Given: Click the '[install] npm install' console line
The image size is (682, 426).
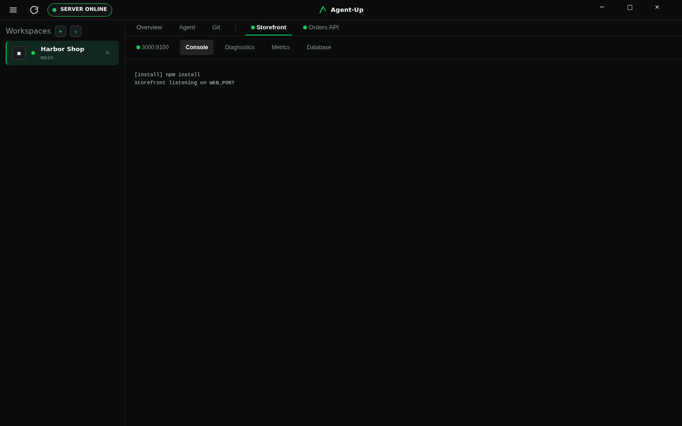Looking at the screenshot, I should (x=167, y=75).
